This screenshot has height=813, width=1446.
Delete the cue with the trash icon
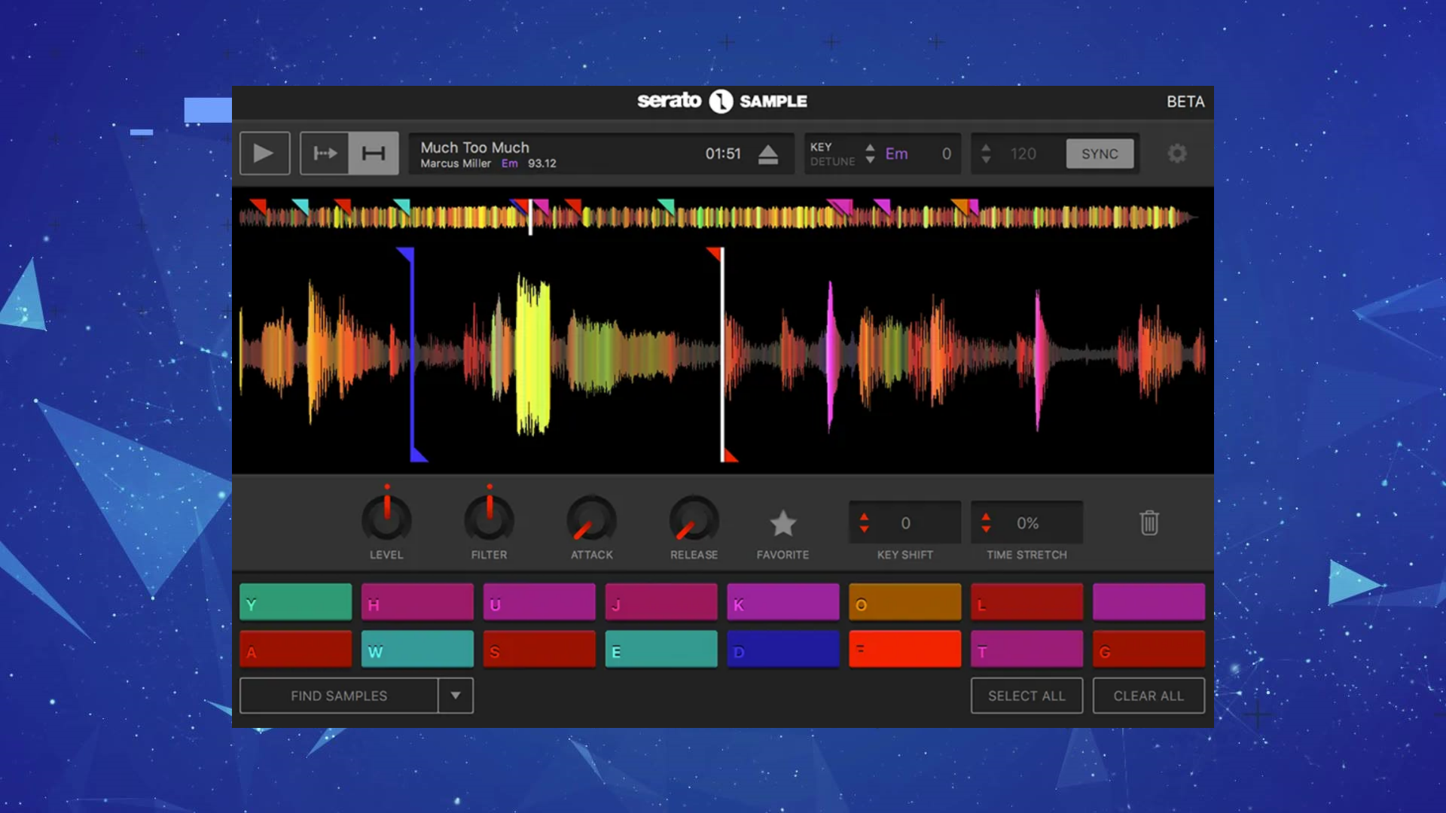point(1149,522)
